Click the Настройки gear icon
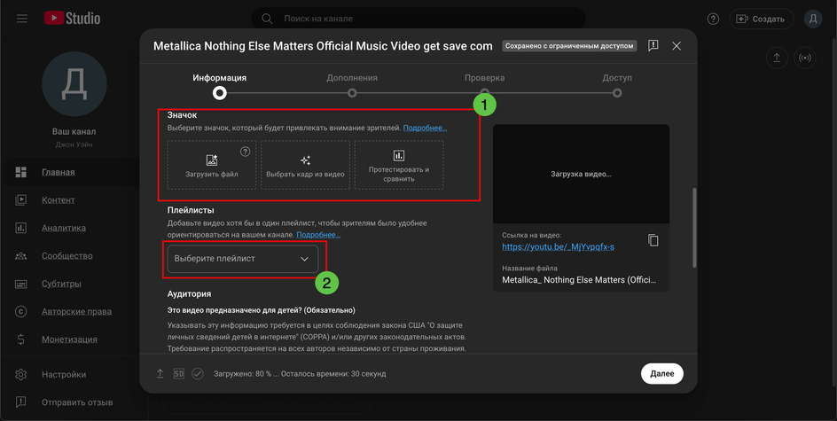The height and width of the screenshot is (421, 837). 20,375
